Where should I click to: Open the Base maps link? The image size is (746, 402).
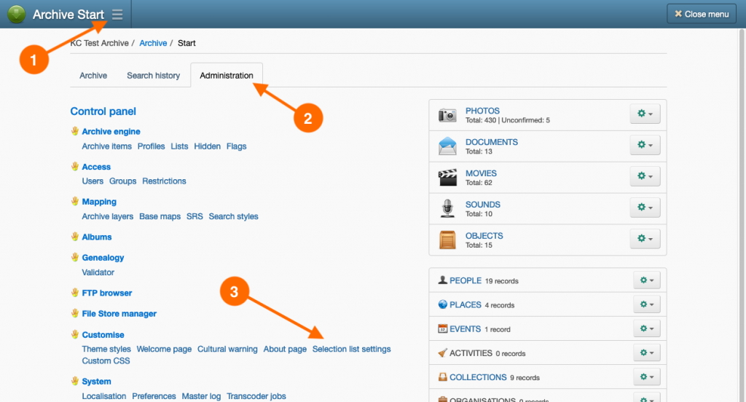(160, 216)
